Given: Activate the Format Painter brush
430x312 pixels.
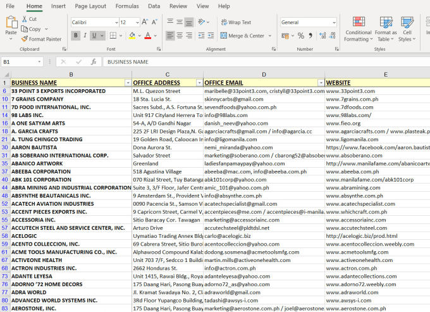Looking at the screenshot, I should tap(25, 39).
